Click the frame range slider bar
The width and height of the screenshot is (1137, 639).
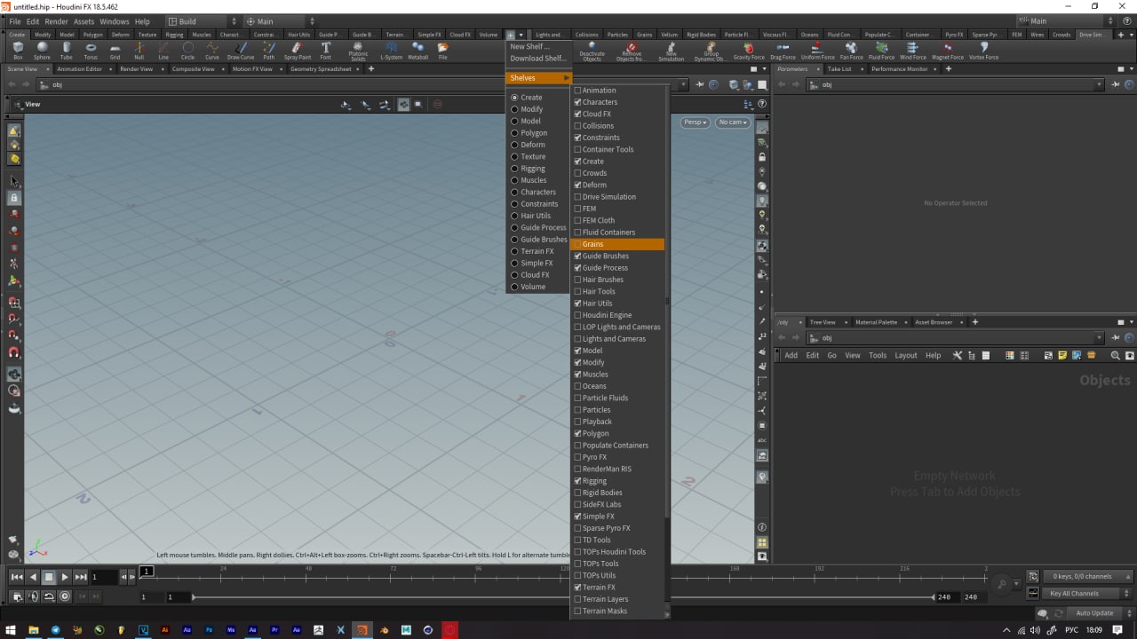pyautogui.click(x=564, y=597)
